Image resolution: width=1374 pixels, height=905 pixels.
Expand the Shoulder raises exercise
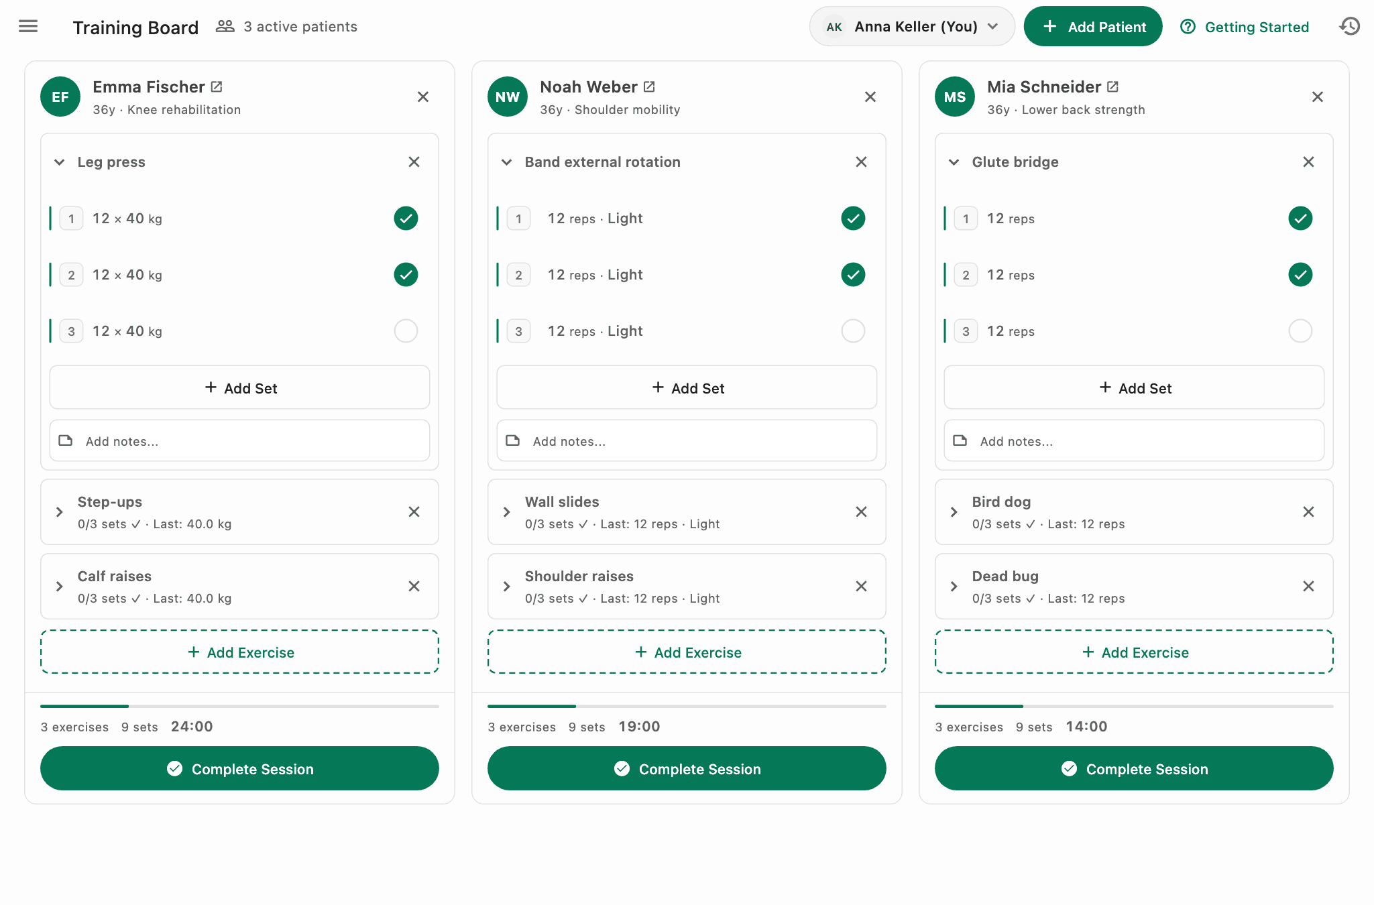[x=507, y=586]
